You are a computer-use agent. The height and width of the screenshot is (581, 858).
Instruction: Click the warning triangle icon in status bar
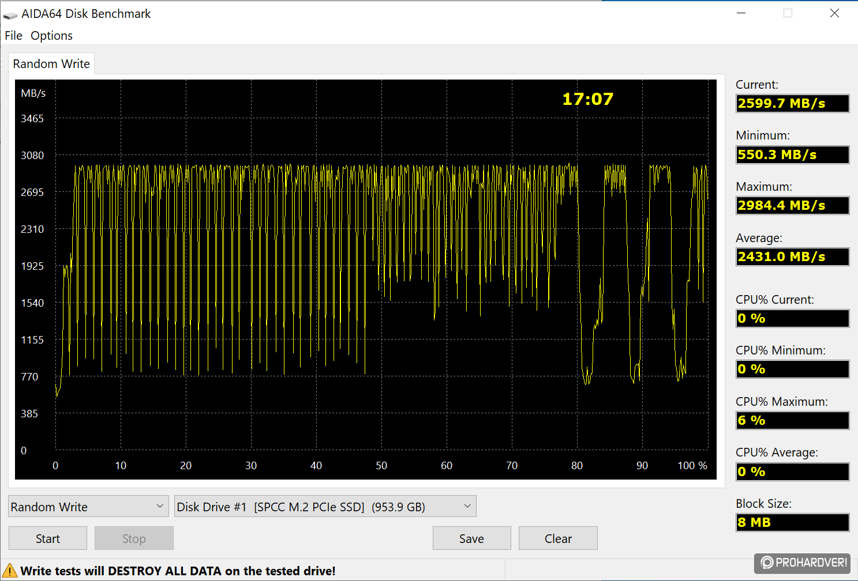[10, 571]
